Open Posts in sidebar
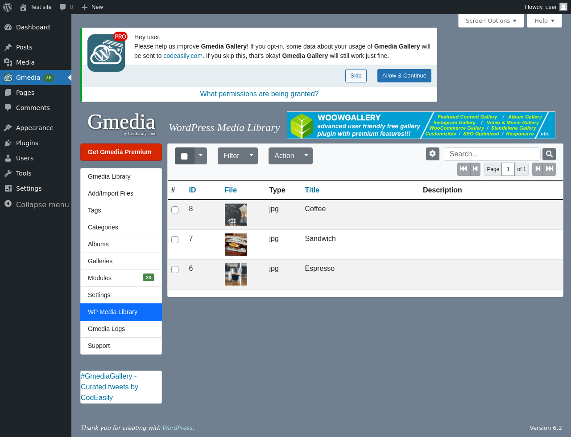The width and height of the screenshot is (571, 437). [36, 47]
